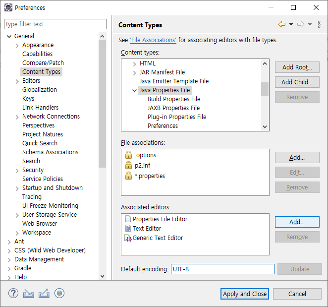The height and width of the screenshot is (307, 328).
Task: Expand the Security node
Action: (x=17, y=171)
